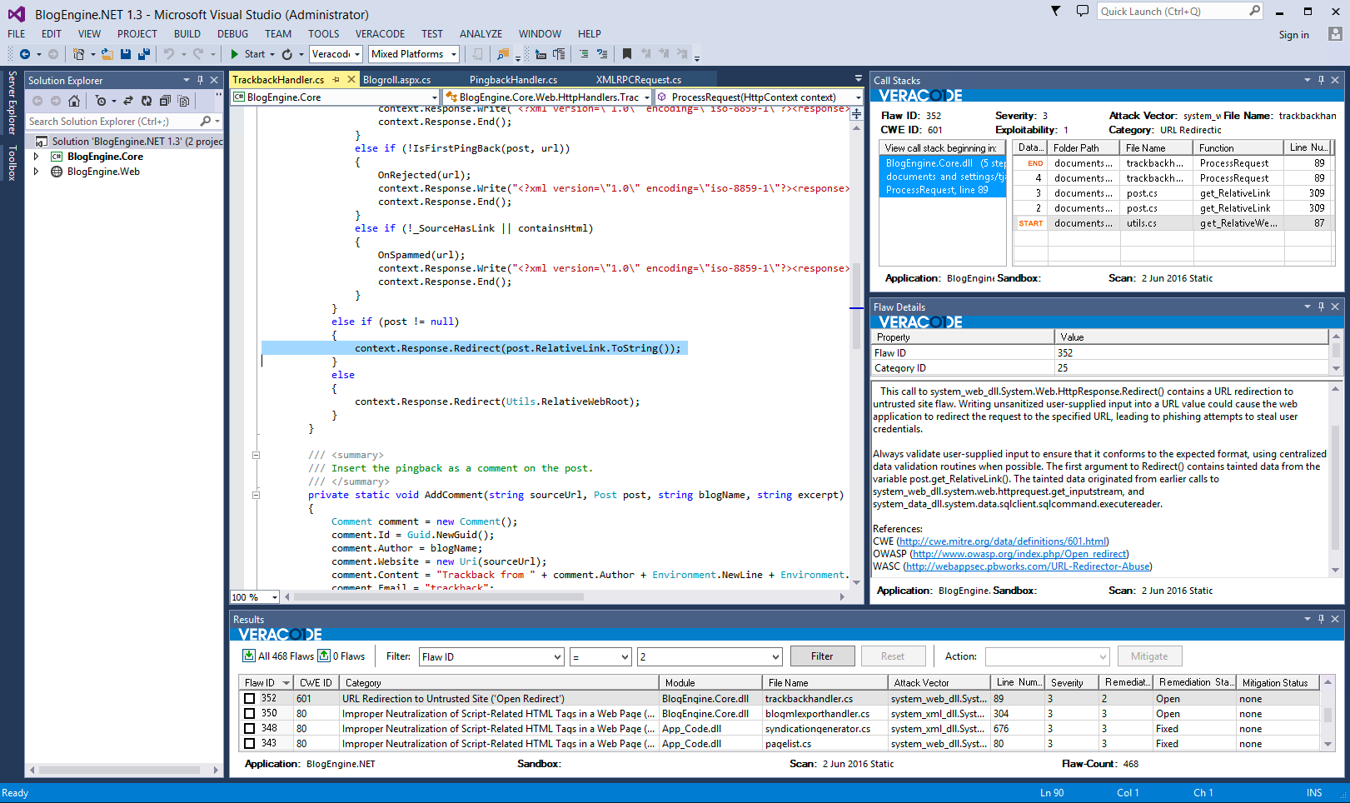Open the filter operator equals dropdown
The width and height of the screenshot is (1350, 803).
pos(625,656)
